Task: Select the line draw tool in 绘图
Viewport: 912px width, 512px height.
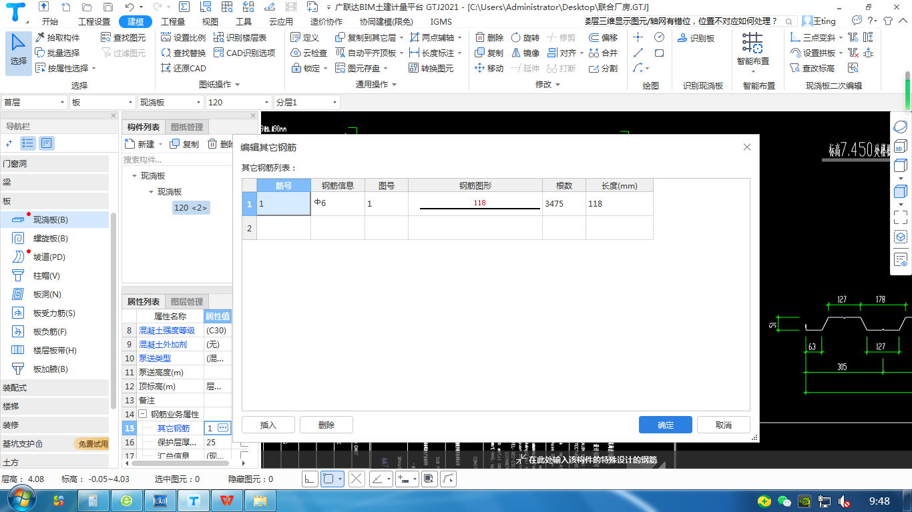Action: coord(638,53)
